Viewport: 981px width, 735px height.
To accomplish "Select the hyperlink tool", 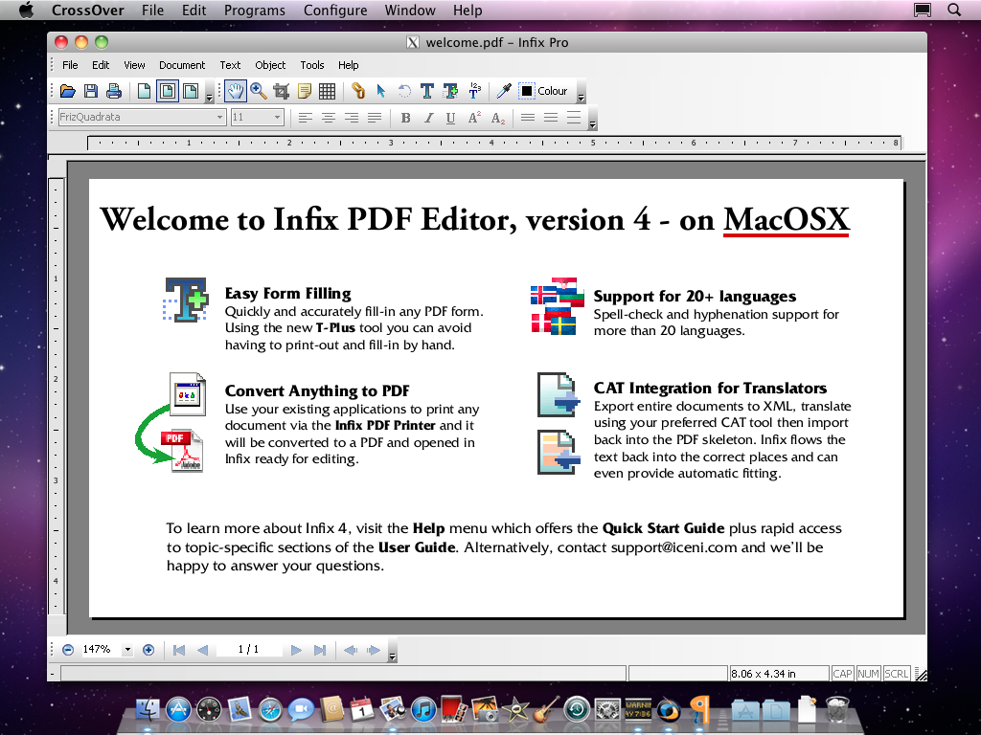I will tap(359, 91).
